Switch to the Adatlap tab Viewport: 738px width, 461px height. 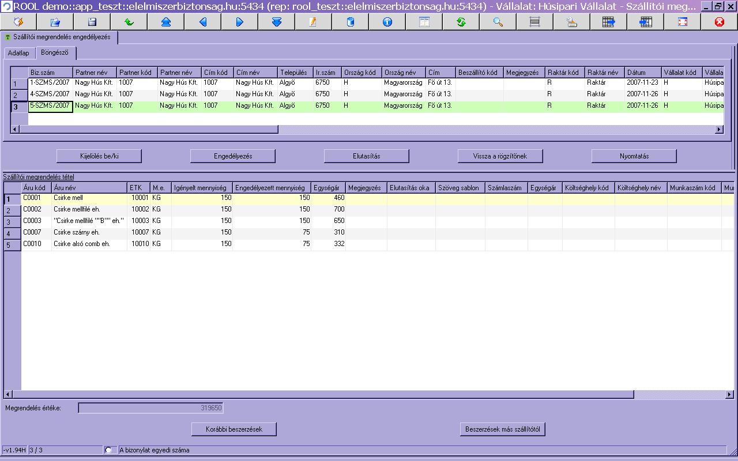click(x=18, y=53)
